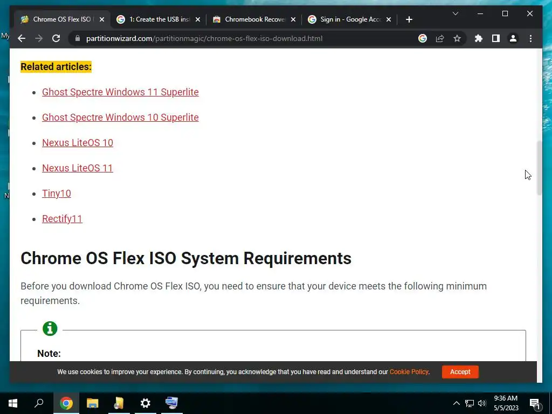Open Ghost Spectre Windows 10 Superlite link
552x414 pixels.
(x=120, y=117)
